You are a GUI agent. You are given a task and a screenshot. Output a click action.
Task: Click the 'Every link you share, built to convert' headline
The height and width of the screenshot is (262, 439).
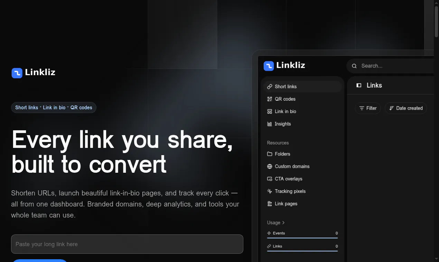click(122, 152)
